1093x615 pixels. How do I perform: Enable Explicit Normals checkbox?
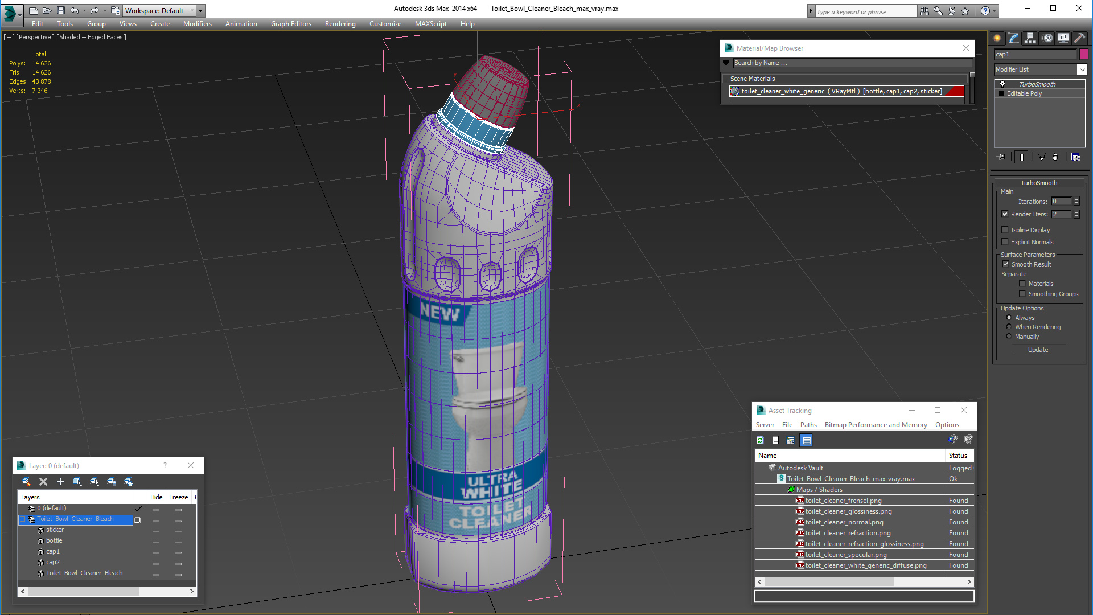coord(1005,242)
